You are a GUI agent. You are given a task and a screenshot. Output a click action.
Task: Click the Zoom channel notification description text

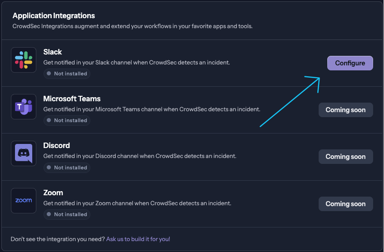(x=137, y=203)
